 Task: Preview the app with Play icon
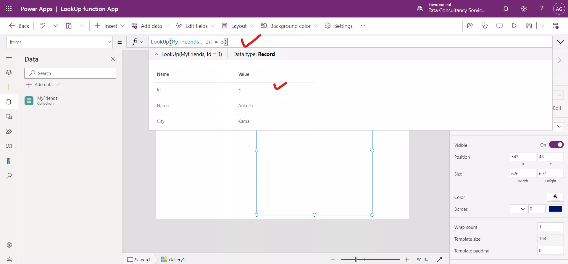[514, 26]
